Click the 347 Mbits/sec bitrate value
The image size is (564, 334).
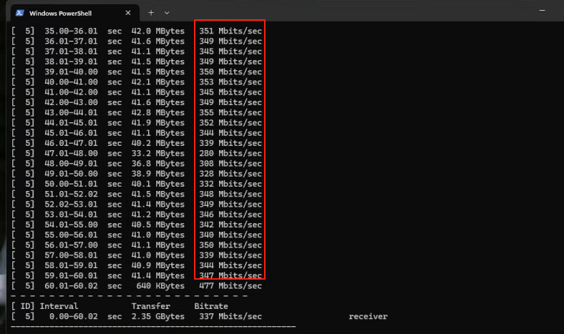pos(230,275)
